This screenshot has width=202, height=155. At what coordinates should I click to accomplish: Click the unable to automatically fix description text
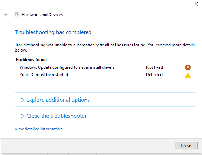105,47
